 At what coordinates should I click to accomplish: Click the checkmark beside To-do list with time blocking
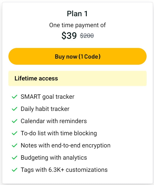tap(15, 133)
